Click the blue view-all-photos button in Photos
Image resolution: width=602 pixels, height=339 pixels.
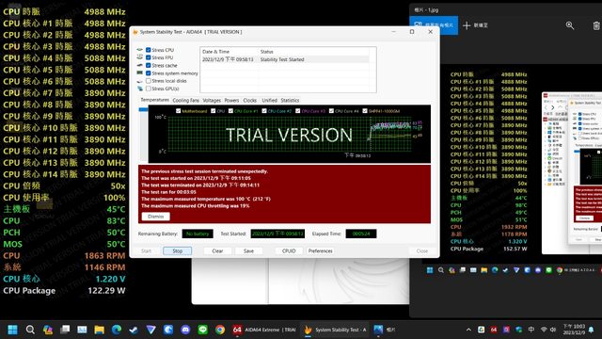tap(434, 25)
